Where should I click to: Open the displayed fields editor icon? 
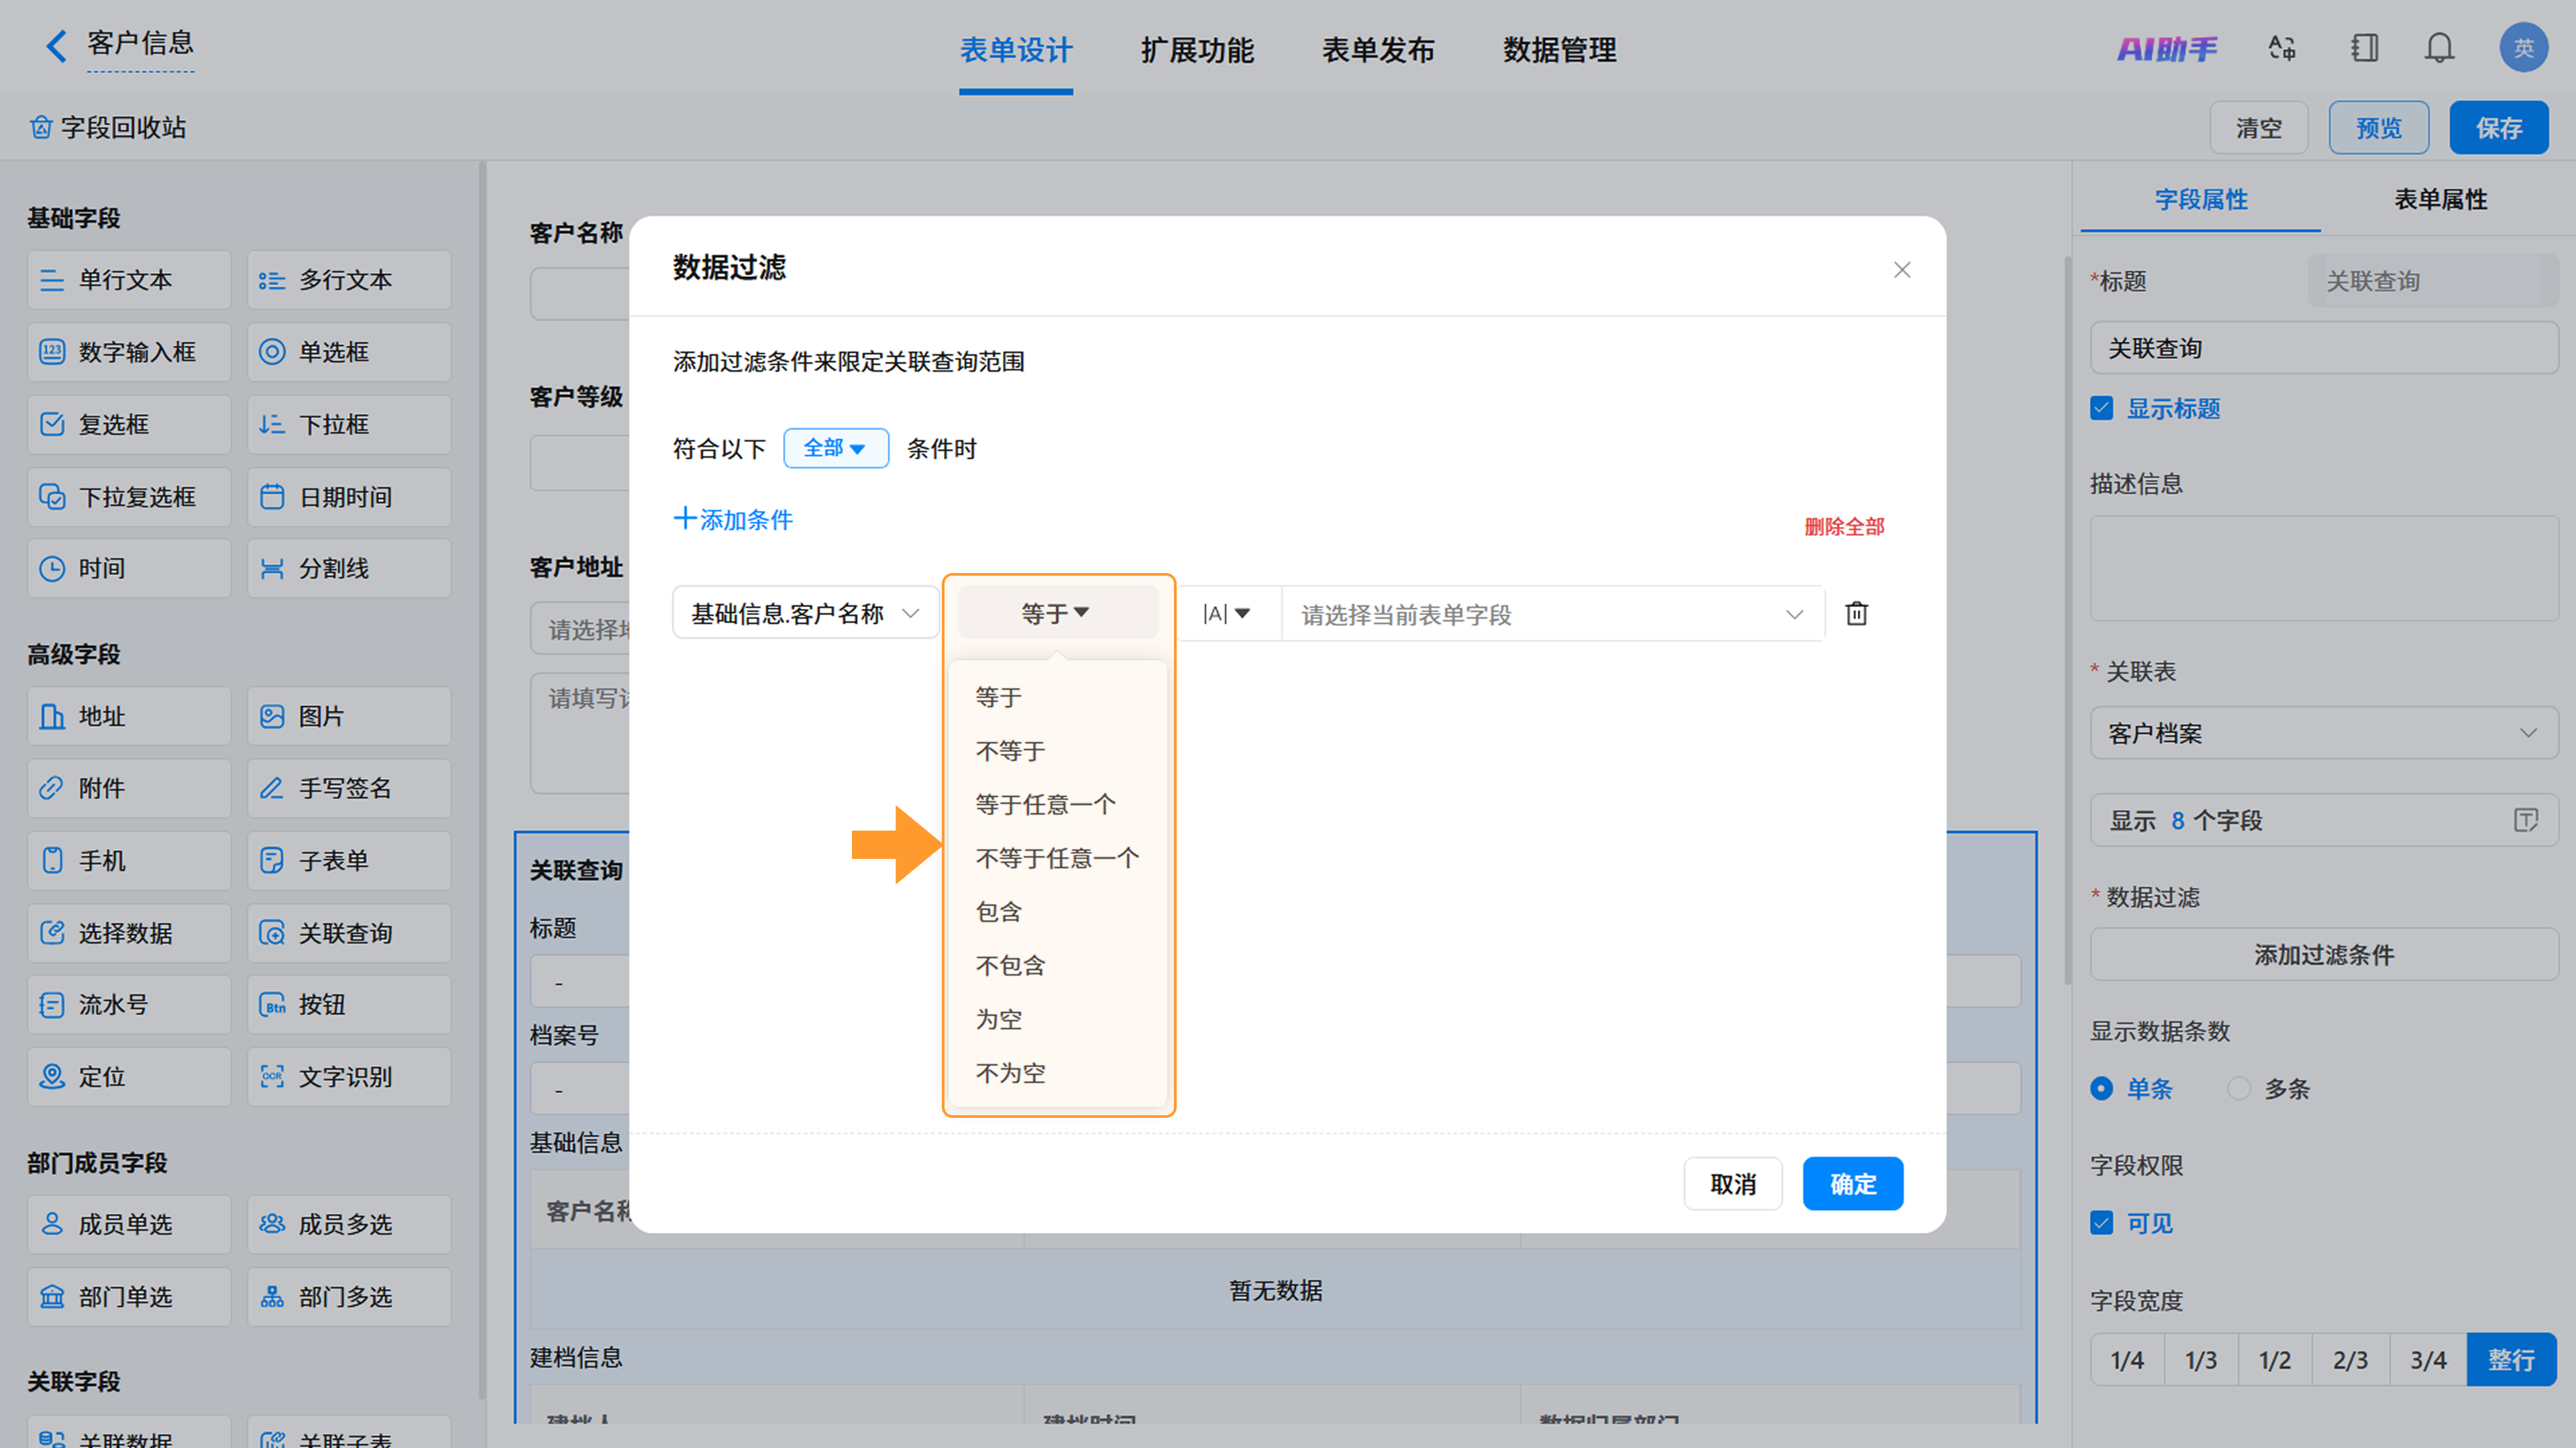[2525, 821]
